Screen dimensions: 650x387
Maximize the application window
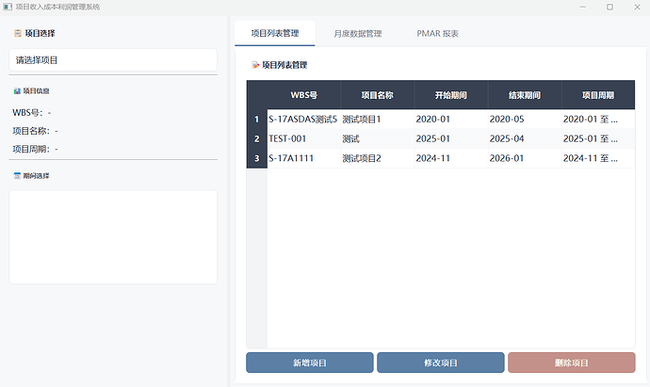609,7
